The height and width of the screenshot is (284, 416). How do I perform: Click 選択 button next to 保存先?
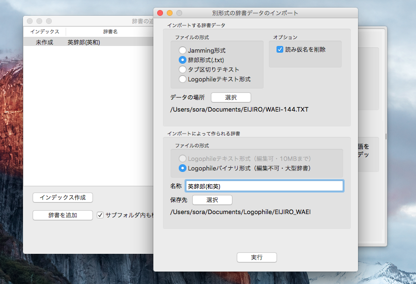212,200
